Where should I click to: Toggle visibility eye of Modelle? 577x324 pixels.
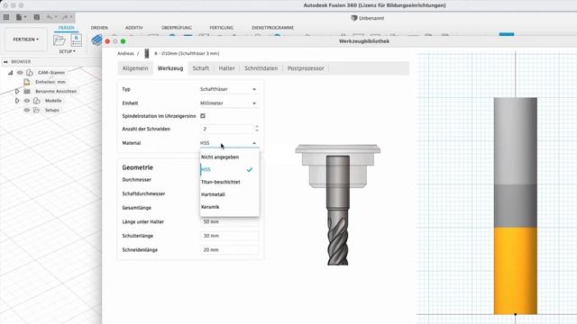click(27, 101)
